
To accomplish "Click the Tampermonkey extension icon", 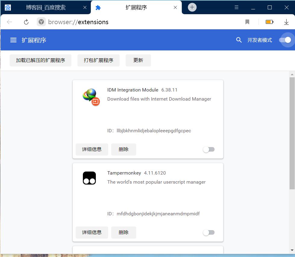I will click(x=89, y=178).
